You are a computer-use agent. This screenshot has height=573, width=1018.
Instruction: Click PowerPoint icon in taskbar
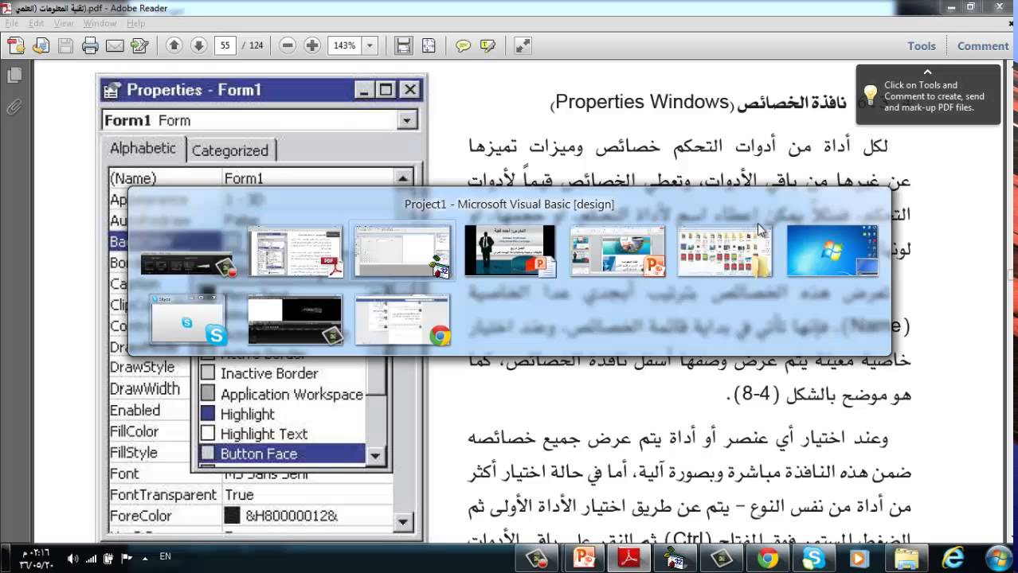click(x=585, y=558)
